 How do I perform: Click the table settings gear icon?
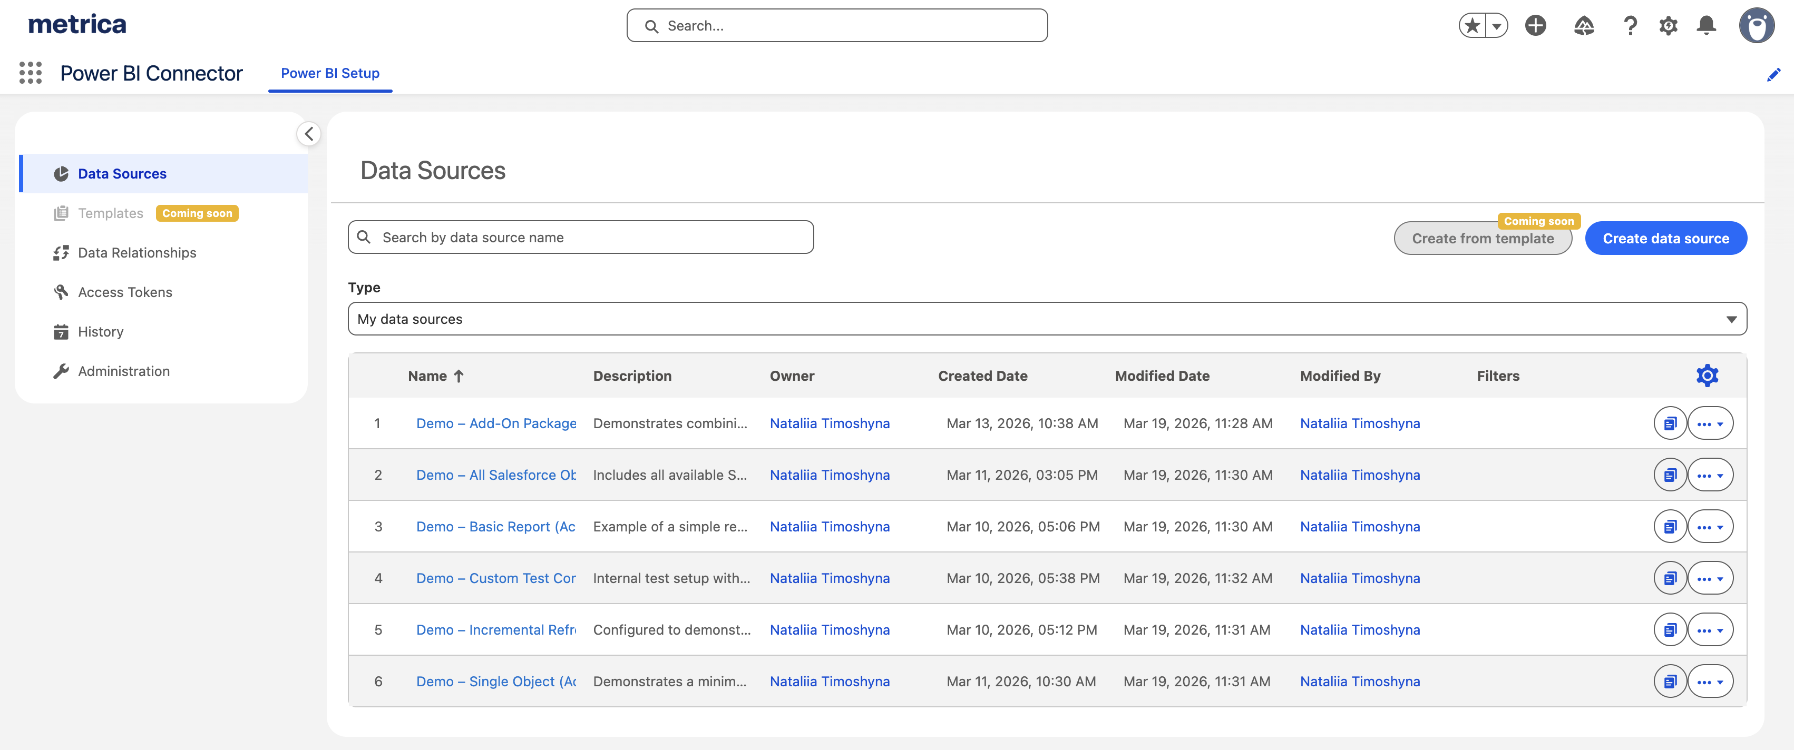[x=1707, y=376]
